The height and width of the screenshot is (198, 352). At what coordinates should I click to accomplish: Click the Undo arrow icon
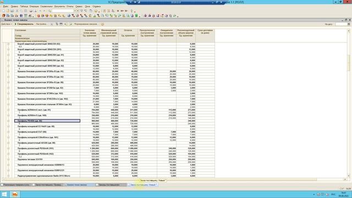40,11
